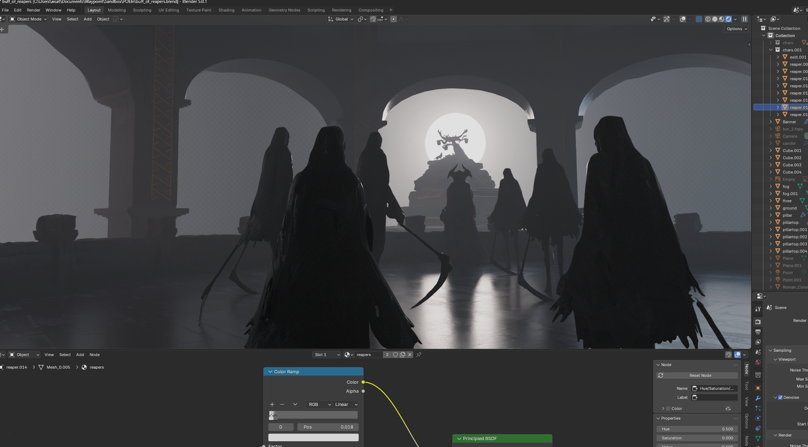This screenshot has height=447, width=808.
Task: Click the Color Ramp stop color swatch
Action: 313,437
